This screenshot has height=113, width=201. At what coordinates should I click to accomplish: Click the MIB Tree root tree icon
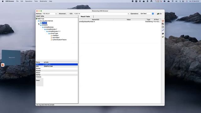(x=37, y=19)
